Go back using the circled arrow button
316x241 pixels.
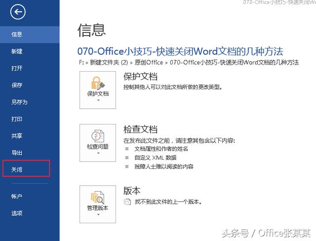tap(18, 12)
